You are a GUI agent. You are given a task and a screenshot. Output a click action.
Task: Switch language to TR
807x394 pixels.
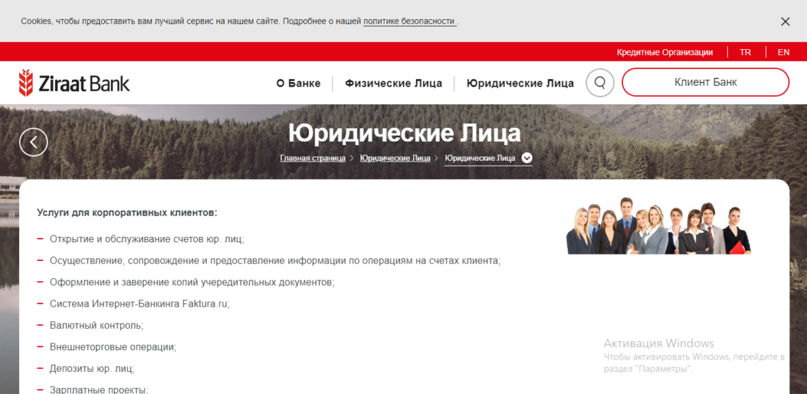[745, 52]
